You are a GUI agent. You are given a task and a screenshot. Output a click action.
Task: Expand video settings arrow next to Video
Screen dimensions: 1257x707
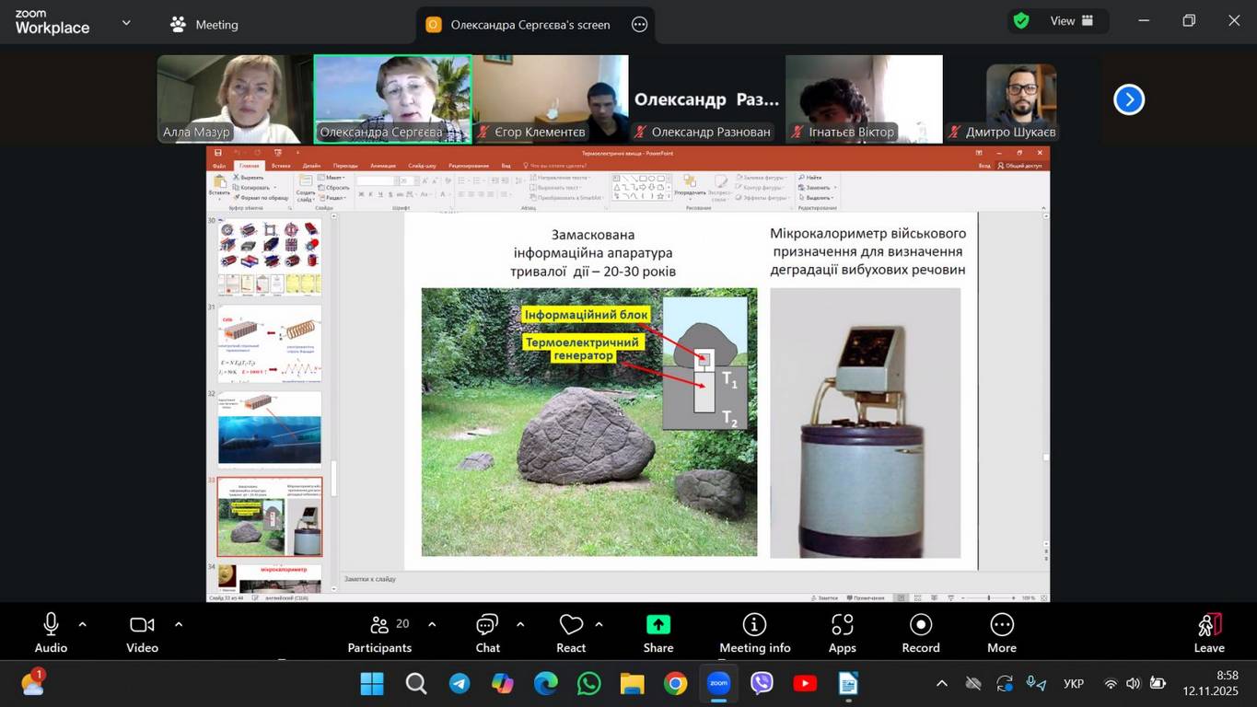click(179, 624)
